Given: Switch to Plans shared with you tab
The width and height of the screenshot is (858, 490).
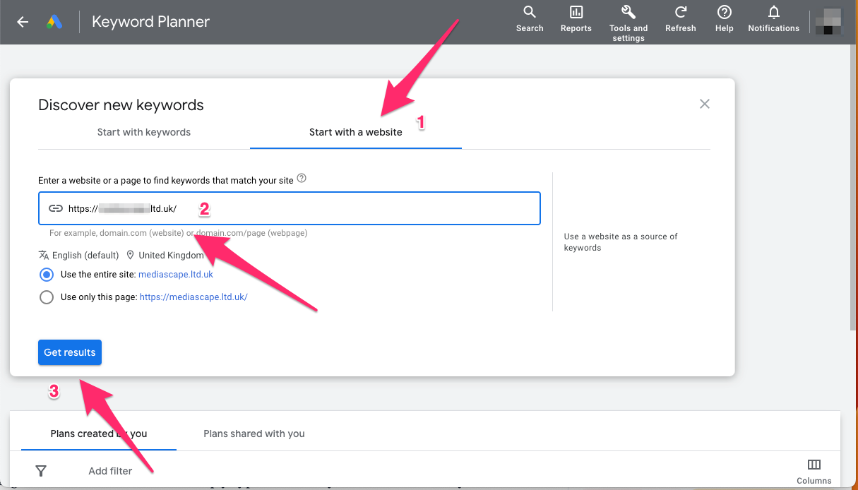Looking at the screenshot, I should coord(254,434).
